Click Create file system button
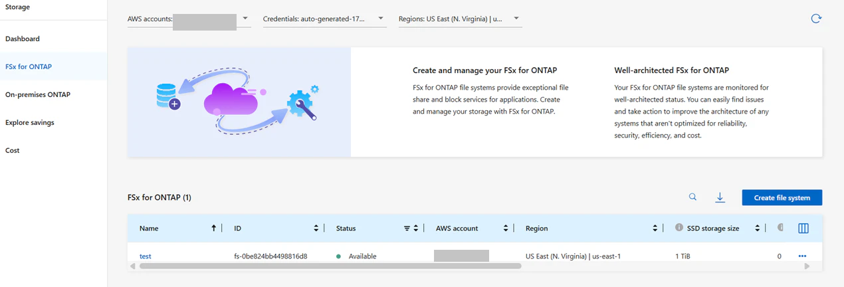Image resolution: width=844 pixels, height=287 pixels. (782, 197)
